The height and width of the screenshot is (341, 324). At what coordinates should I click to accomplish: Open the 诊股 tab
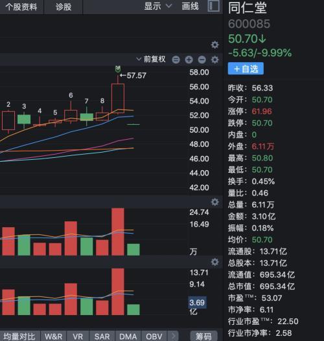click(64, 7)
